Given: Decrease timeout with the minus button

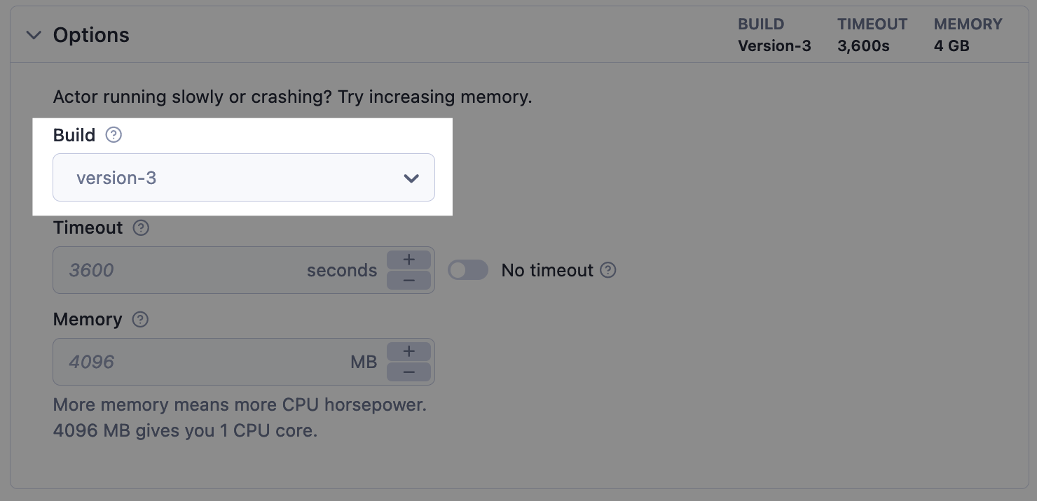Looking at the screenshot, I should (x=409, y=281).
